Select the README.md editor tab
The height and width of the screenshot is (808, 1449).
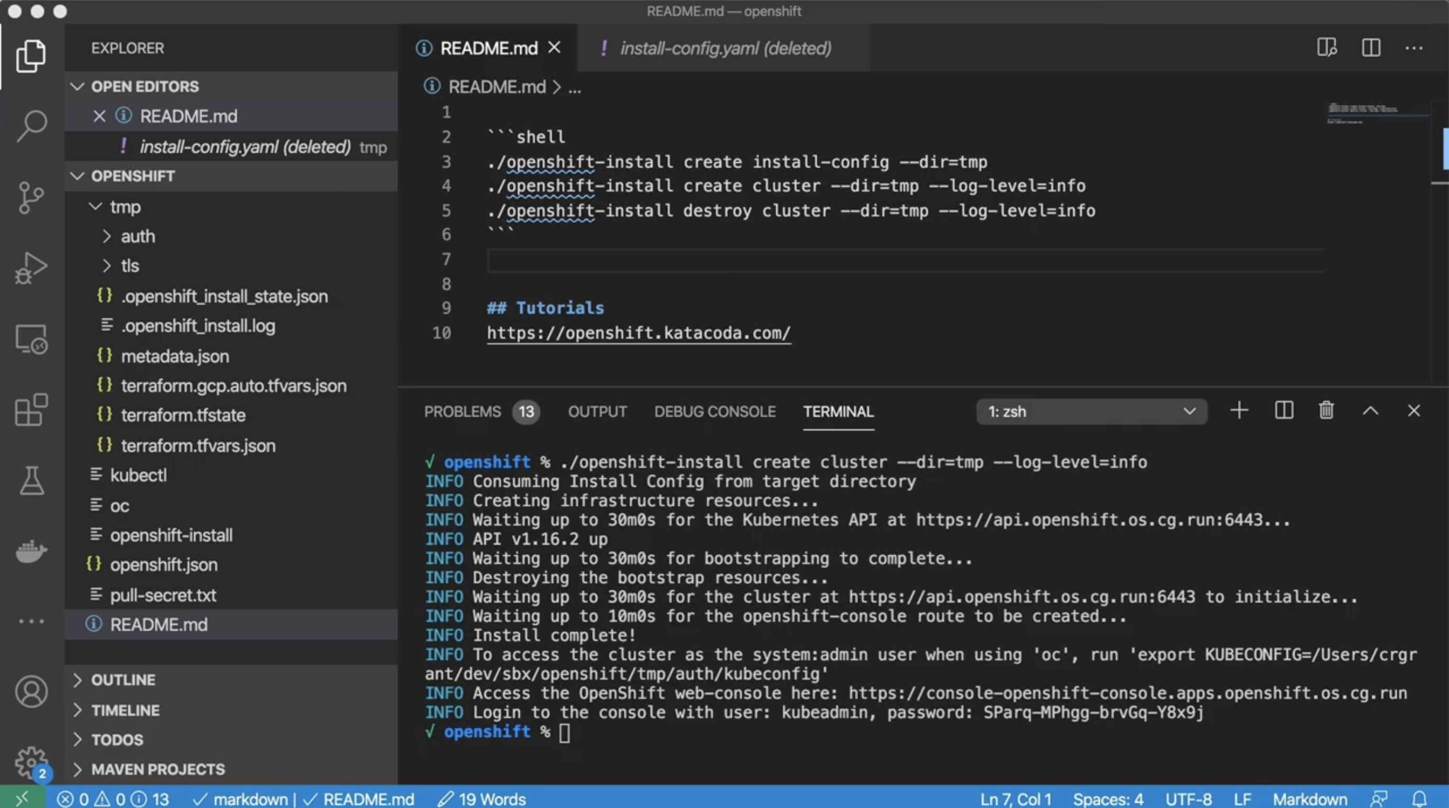[488, 48]
